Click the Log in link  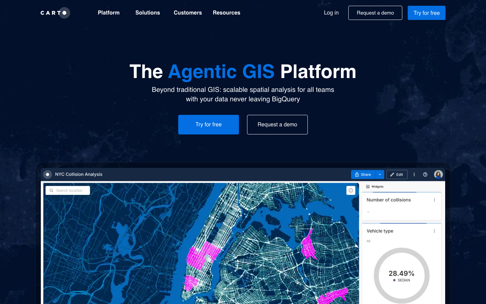[x=331, y=13]
